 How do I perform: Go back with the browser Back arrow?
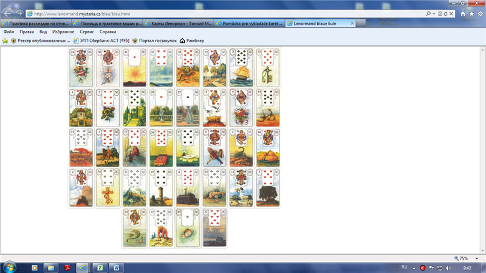point(7,13)
